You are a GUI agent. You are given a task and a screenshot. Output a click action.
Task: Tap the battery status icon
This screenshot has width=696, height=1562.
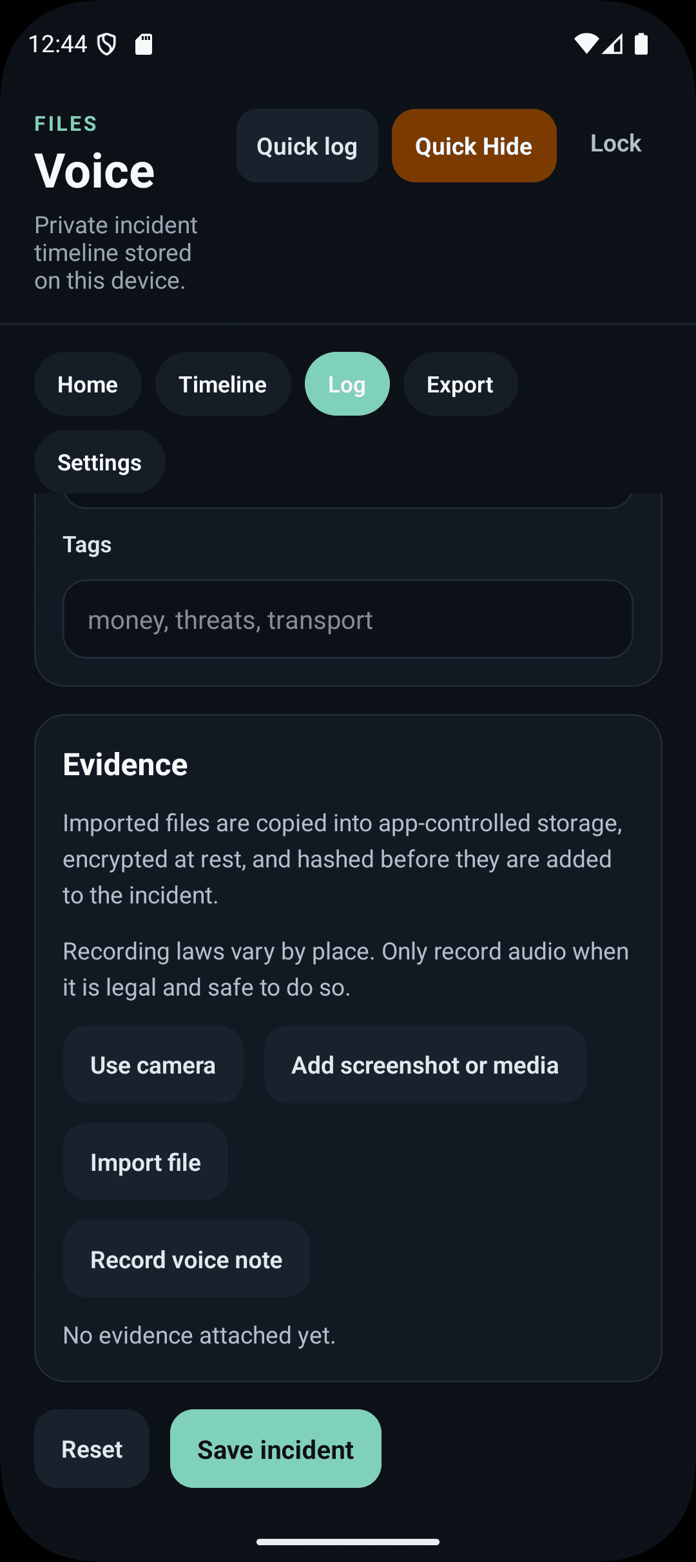[x=641, y=43]
